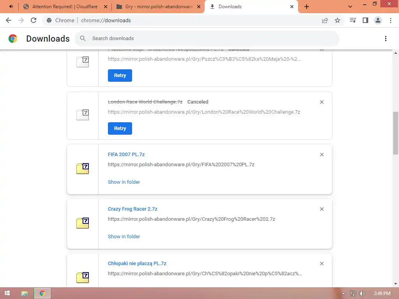Go back to previous page
This screenshot has width=399, height=299.
[x=9, y=20]
